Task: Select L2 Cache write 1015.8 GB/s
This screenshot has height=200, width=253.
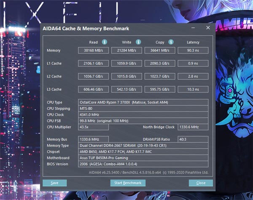Action: click(x=126, y=76)
